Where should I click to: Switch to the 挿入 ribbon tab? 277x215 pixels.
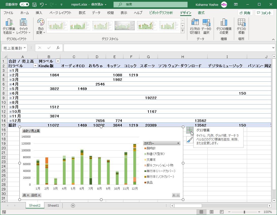pos(39,13)
